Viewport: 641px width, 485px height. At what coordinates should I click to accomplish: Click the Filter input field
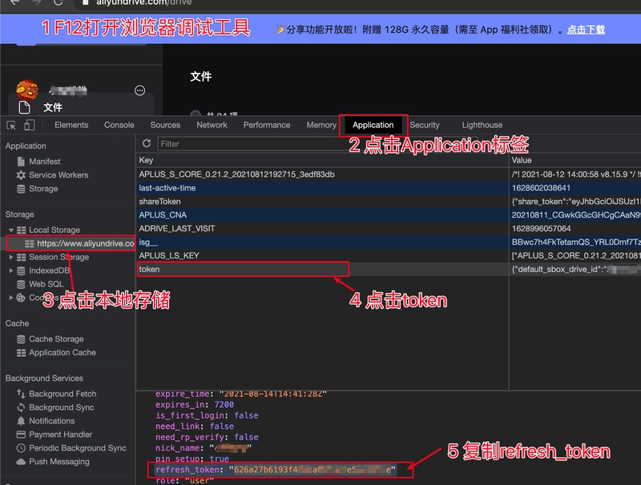tap(240, 144)
